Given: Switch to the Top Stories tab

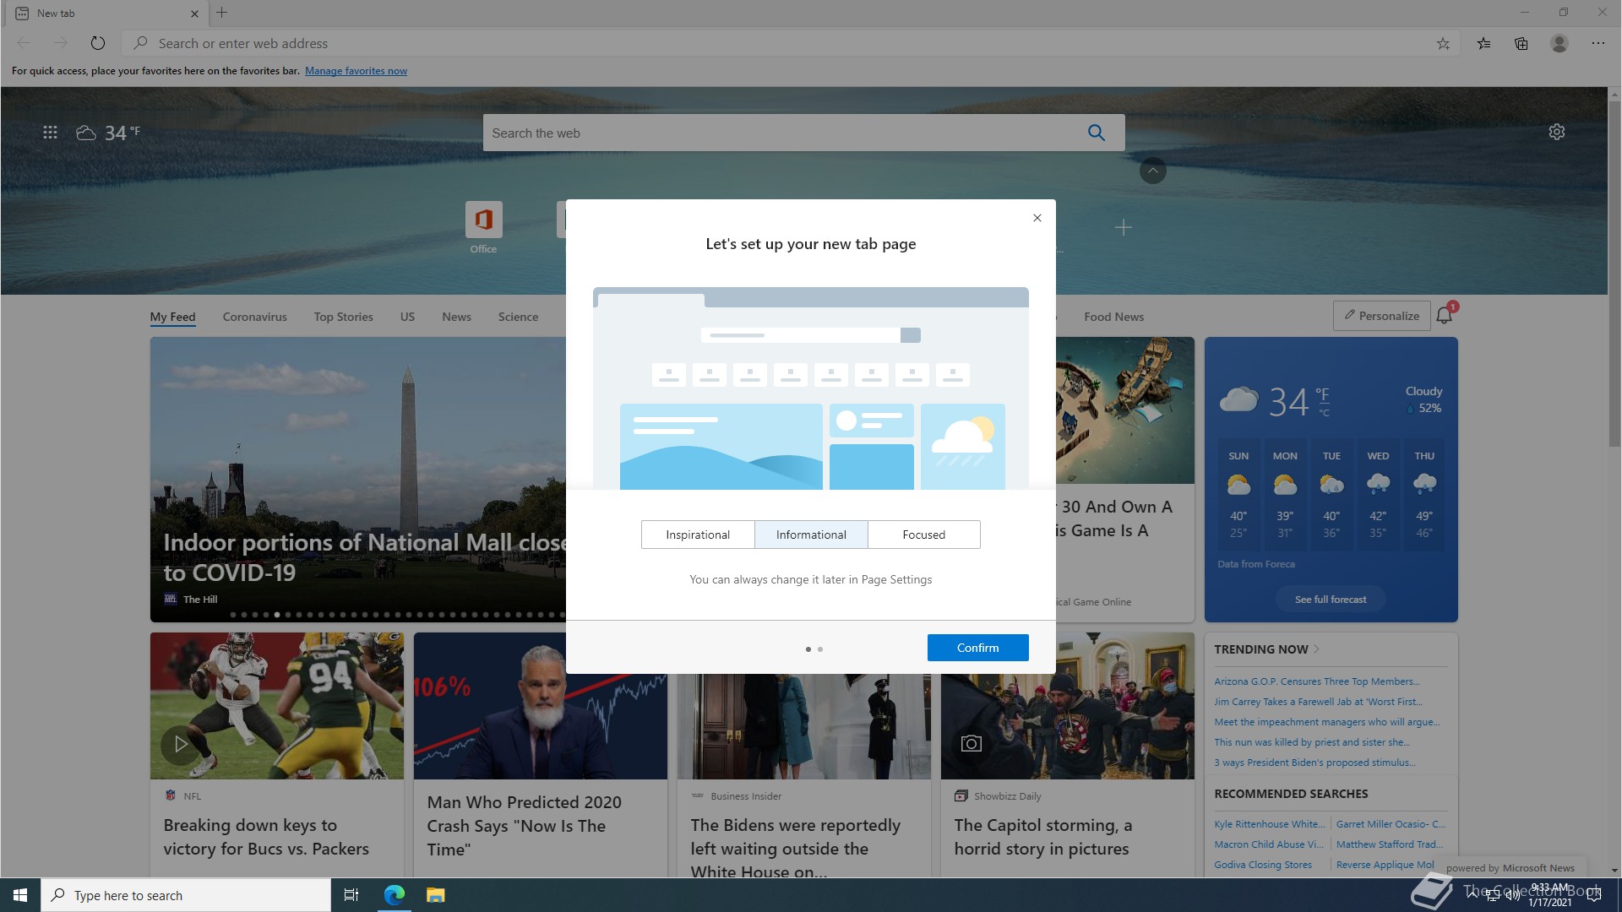Looking at the screenshot, I should pyautogui.click(x=344, y=317).
